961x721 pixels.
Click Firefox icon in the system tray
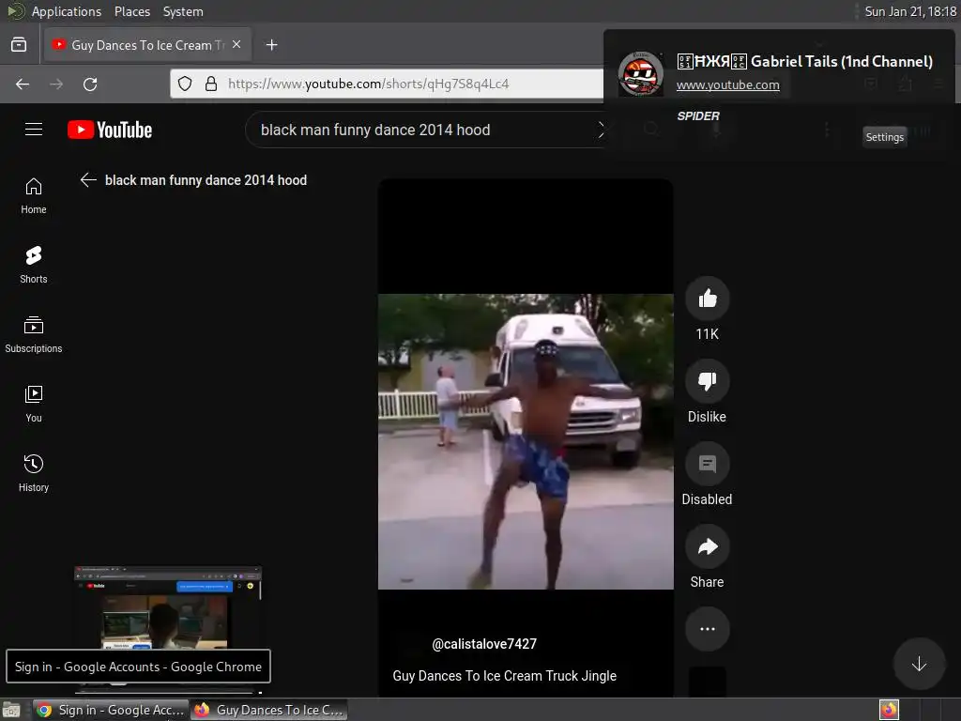click(890, 710)
